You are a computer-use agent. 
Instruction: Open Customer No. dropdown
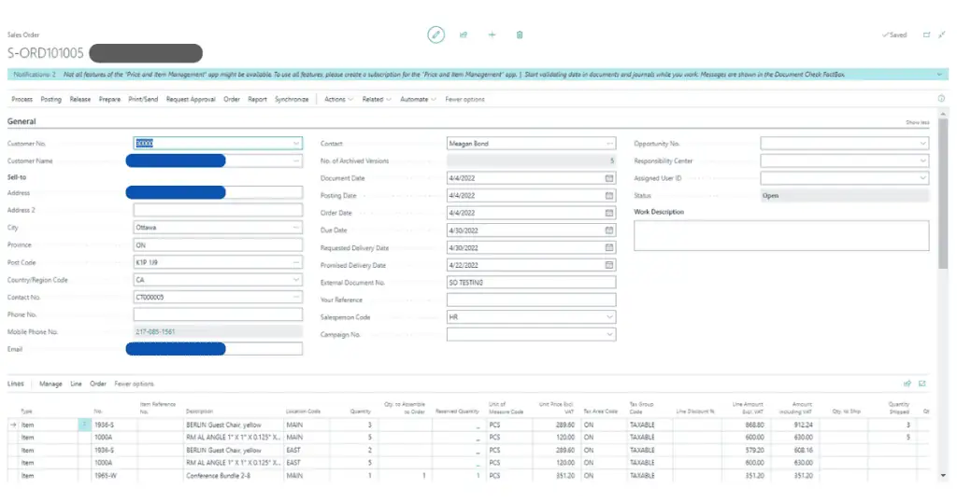pos(296,144)
